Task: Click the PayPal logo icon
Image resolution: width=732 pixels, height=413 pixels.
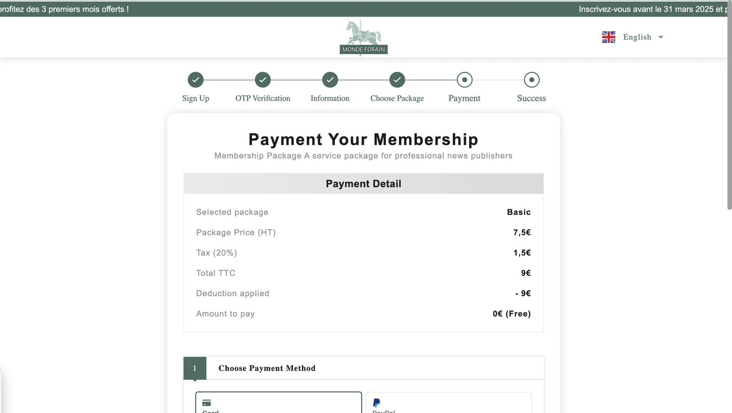Action: coord(376,403)
